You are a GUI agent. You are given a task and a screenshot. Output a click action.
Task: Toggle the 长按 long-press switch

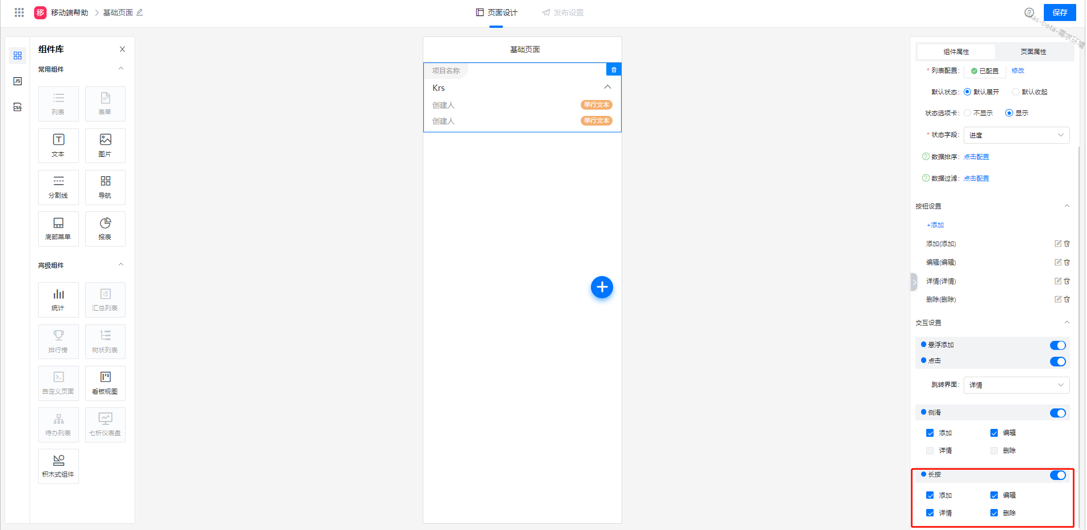tap(1057, 475)
